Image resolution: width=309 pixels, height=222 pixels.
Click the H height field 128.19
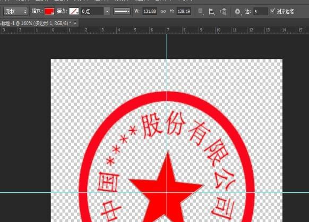click(x=184, y=11)
